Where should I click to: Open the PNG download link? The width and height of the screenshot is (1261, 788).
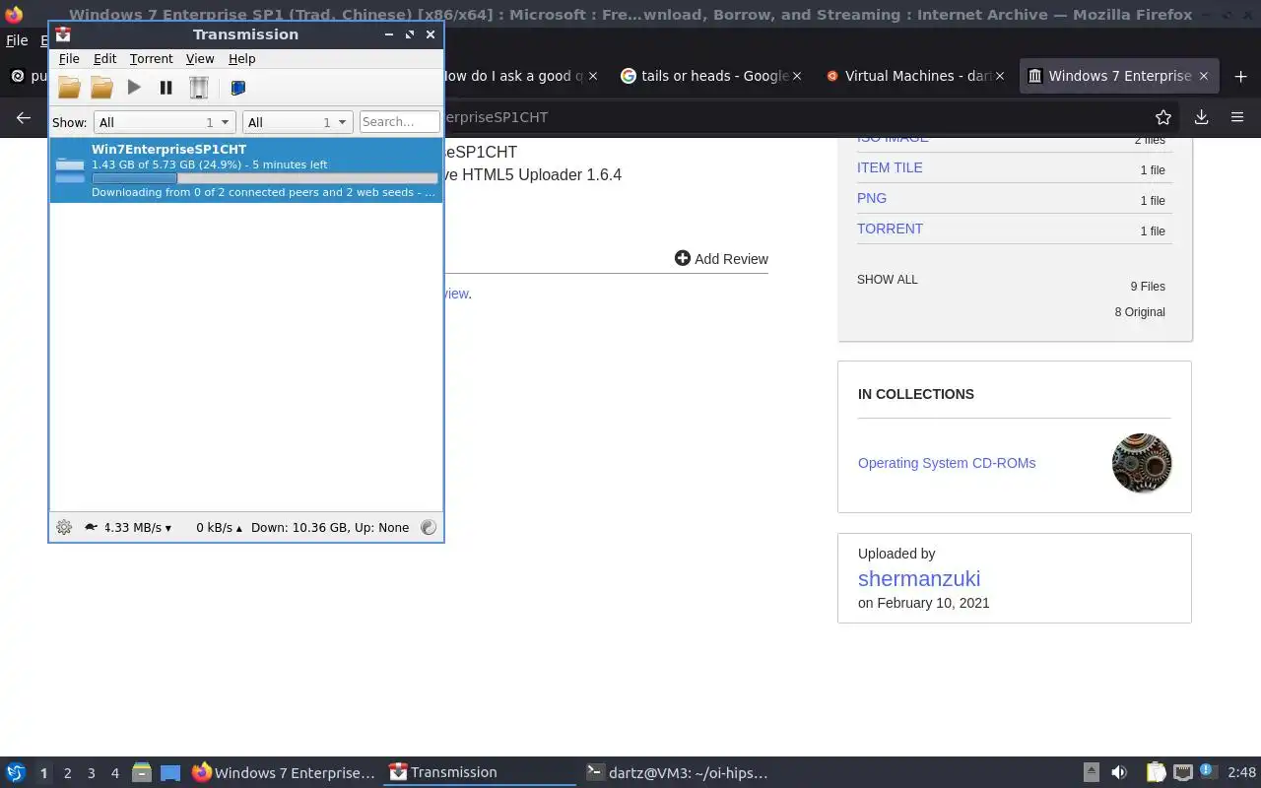872,198
